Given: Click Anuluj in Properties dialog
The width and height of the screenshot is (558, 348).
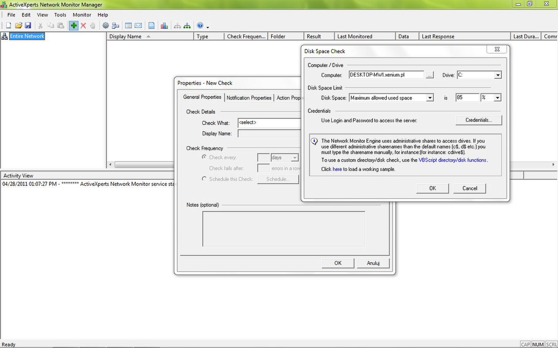Looking at the screenshot, I should pyautogui.click(x=373, y=263).
